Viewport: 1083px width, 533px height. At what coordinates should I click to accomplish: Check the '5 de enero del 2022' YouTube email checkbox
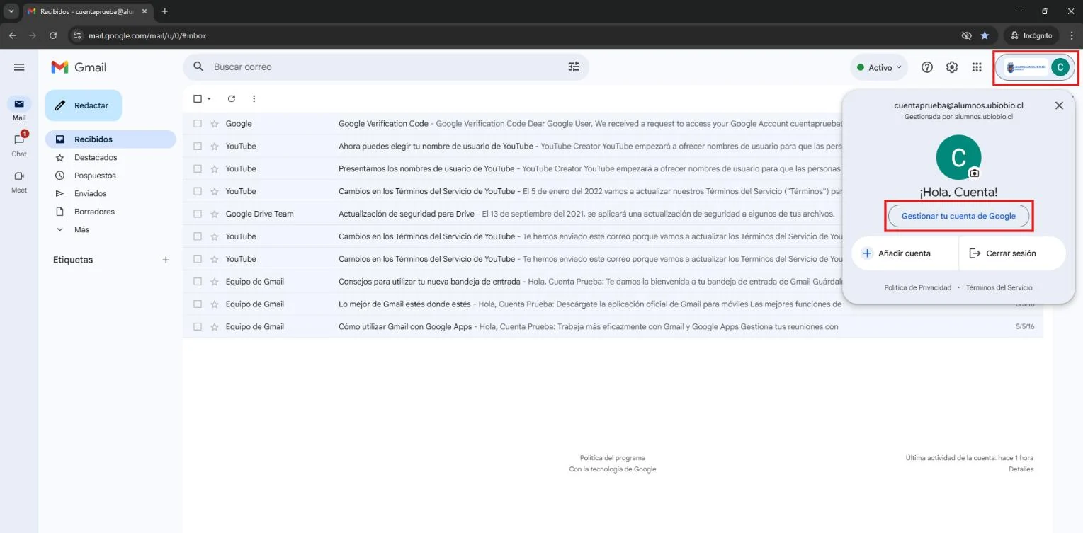pyautogui.click(x=198, y=191)
